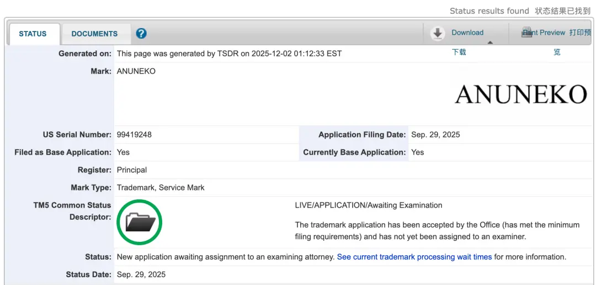The height and width of the screenshot is (285, 596).
Task: Click the Chinese 下载 label below Download
Action: [x=459, y=52]
